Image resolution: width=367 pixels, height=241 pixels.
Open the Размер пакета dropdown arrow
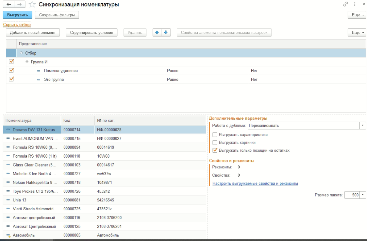tap(363, 195)
